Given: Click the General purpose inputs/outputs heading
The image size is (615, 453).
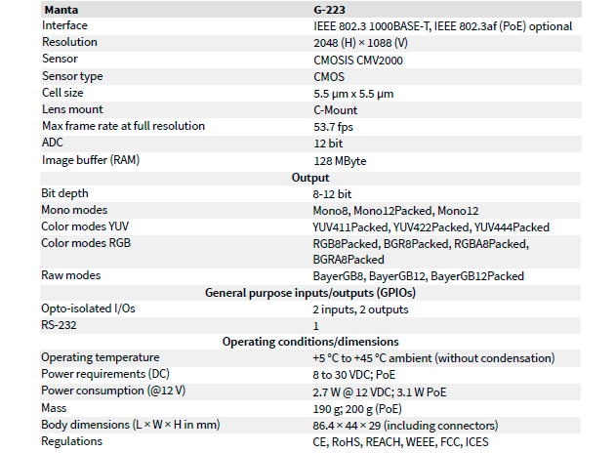Looking at the screenshot, I should tap(309, 293).
